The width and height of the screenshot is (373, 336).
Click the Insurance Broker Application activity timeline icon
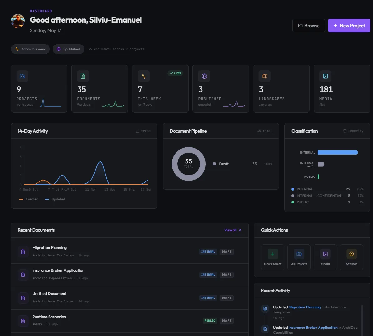265,329
